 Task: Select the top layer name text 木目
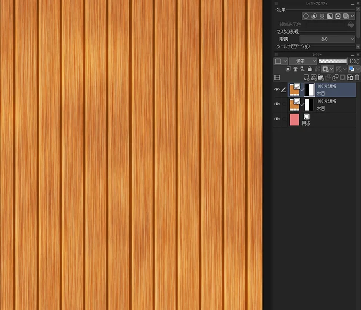tap(321, 94)
